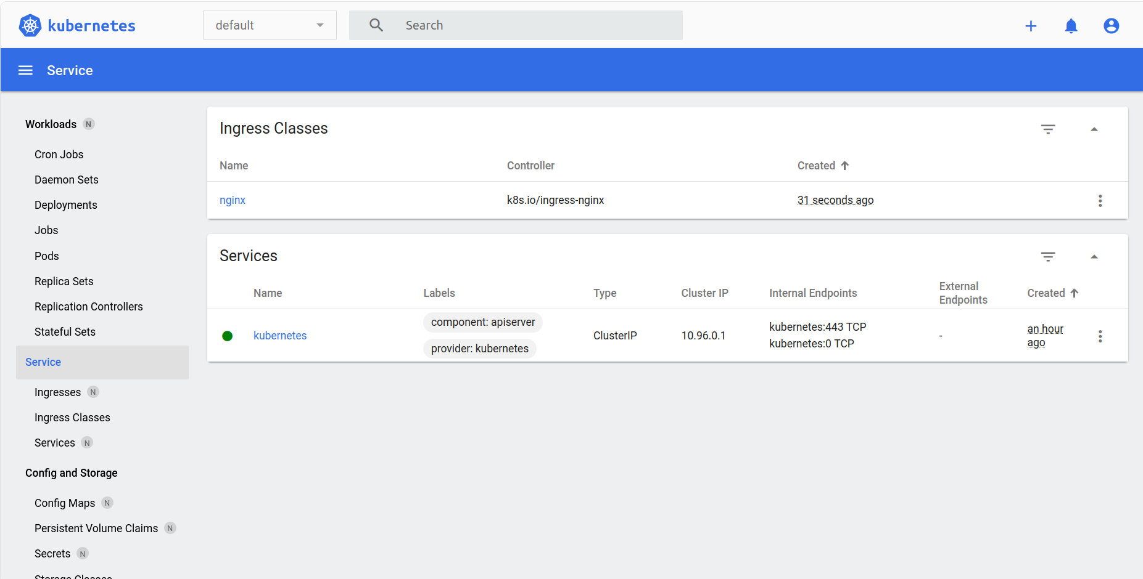The image size is (1143, 579).
Task: Click the kubernetes:0 TCP endpoint
Action: click(812, 344)
